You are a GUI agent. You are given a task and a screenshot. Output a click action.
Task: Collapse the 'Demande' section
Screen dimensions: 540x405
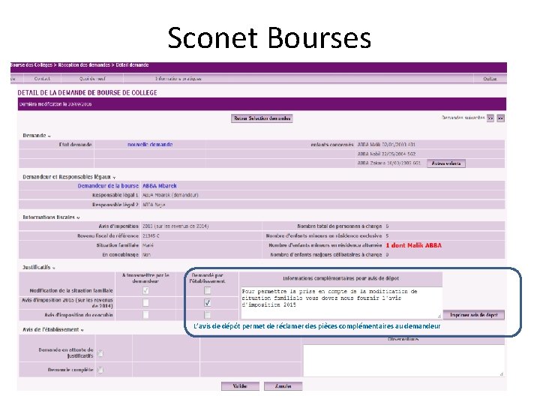49,136
